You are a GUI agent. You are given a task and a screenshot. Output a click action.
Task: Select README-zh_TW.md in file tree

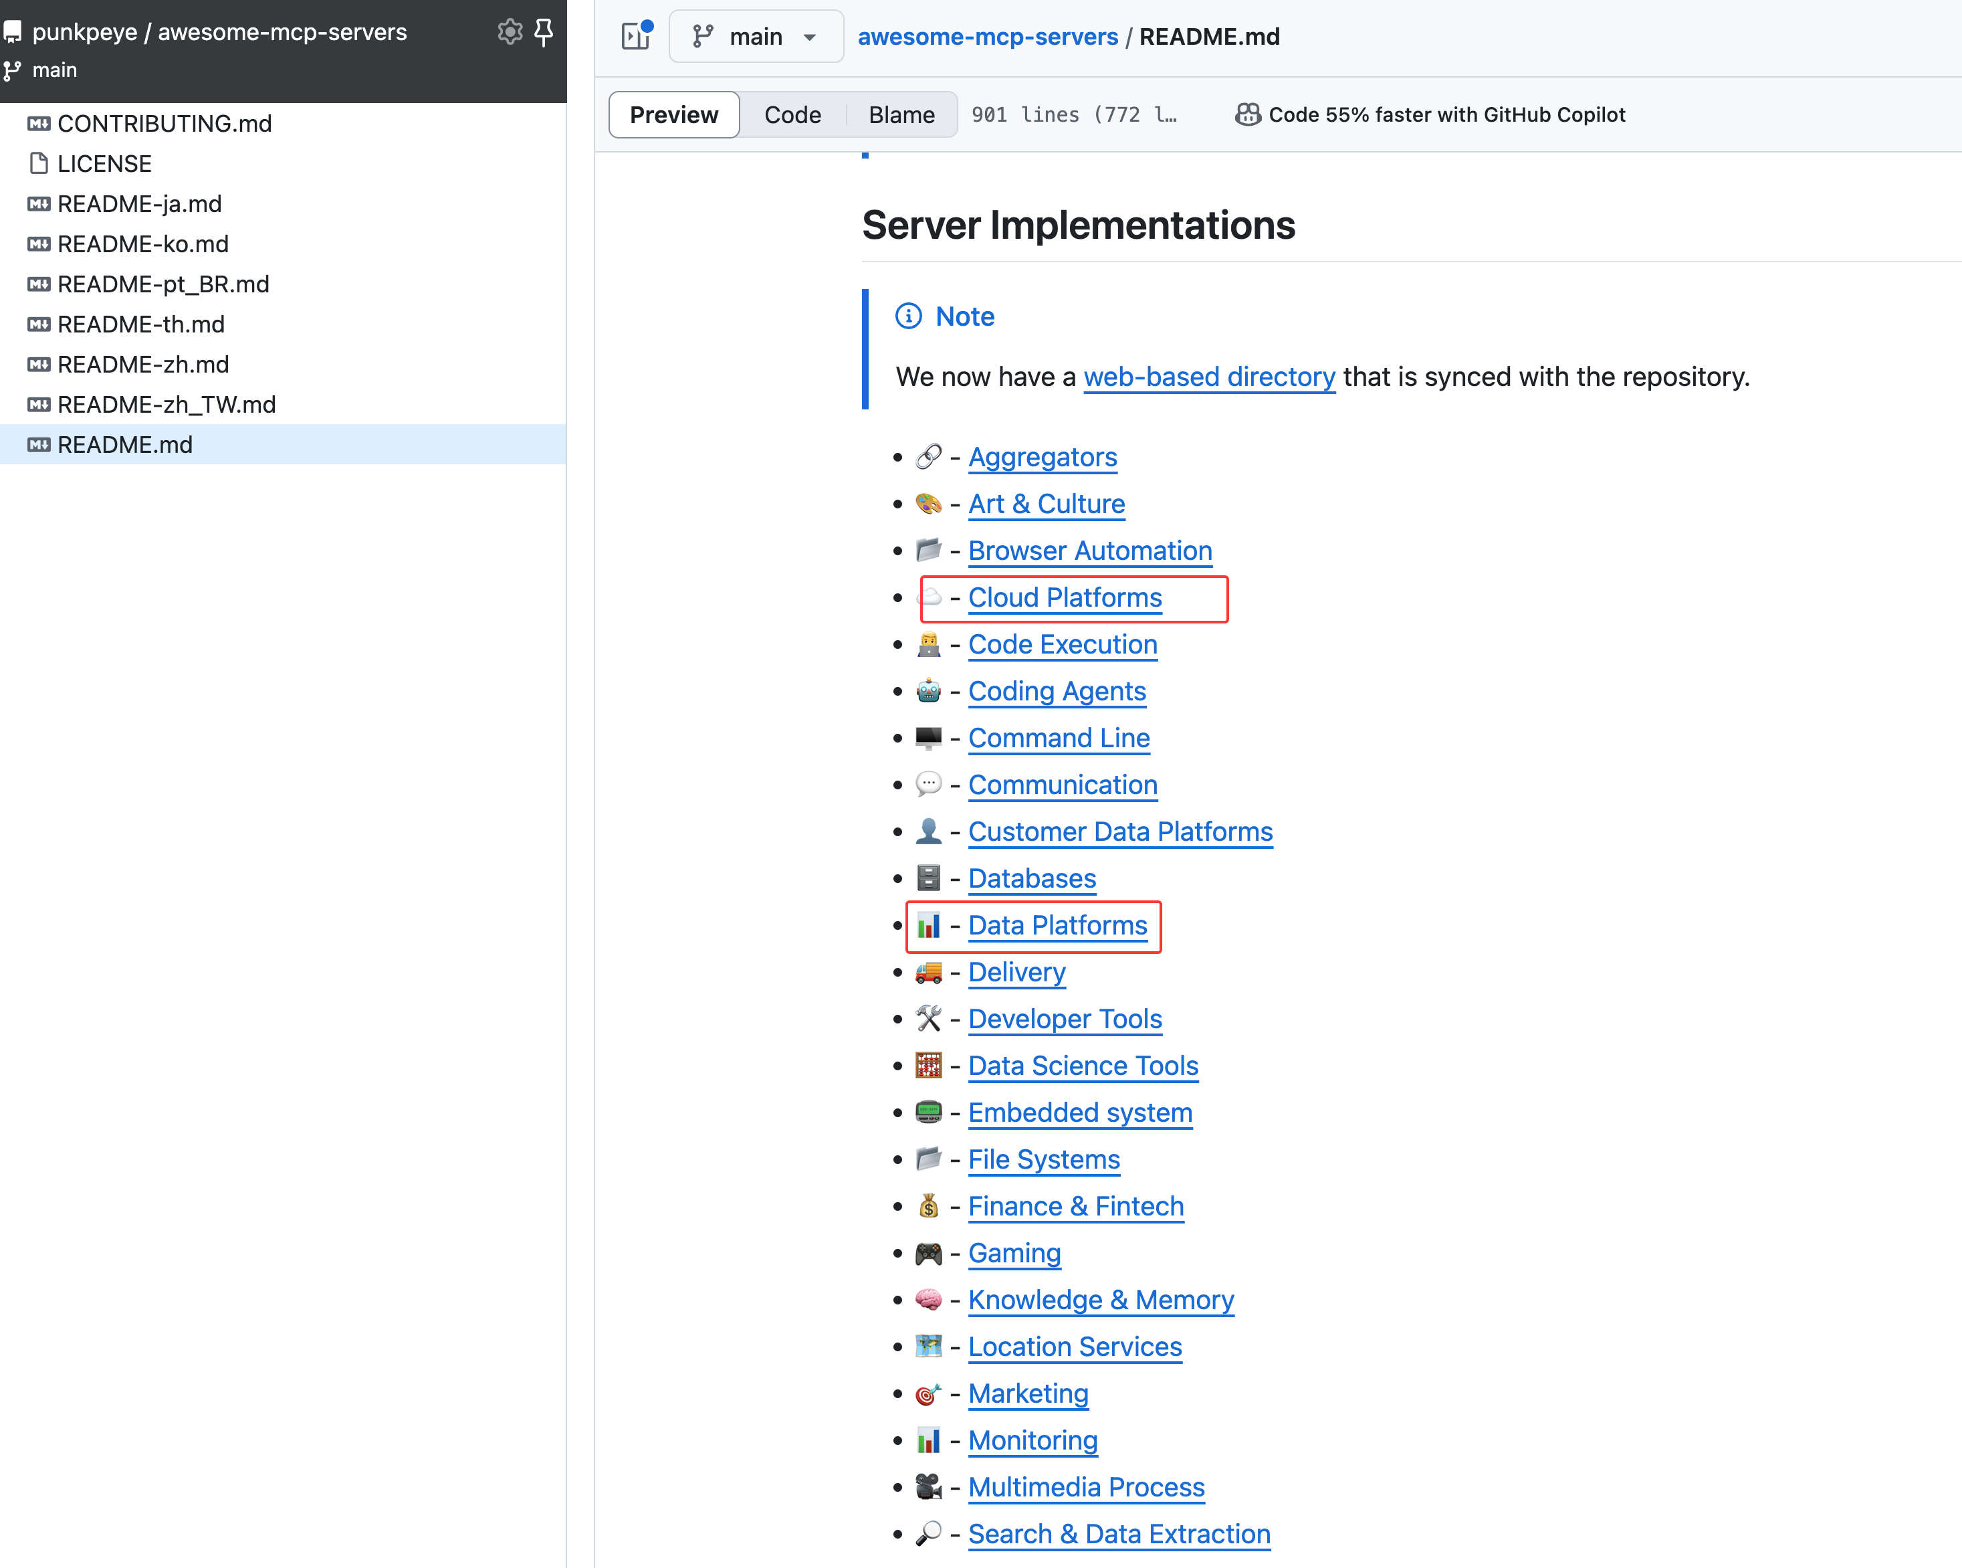[167, 404]
